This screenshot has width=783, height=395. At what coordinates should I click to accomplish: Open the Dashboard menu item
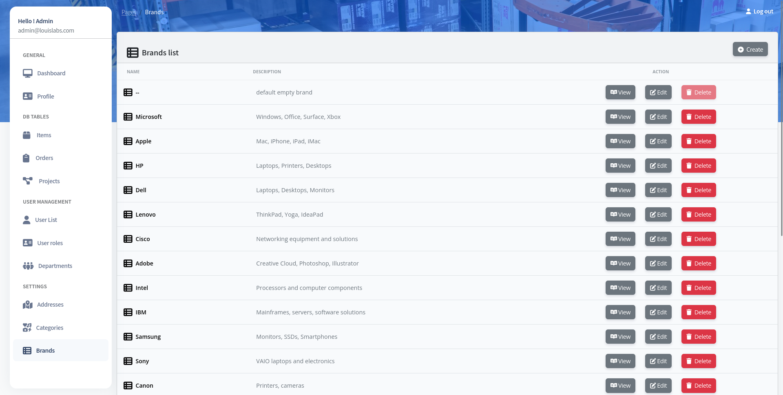click(61, 73)
